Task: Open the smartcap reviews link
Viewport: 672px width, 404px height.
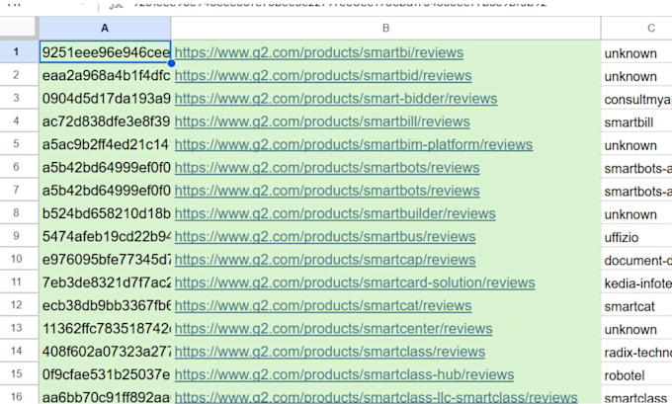Action: (x=325, y=260)
